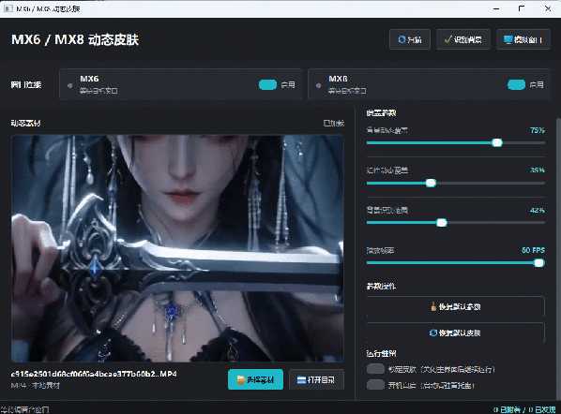Viewport: 561px width, 414px height.
Task: Minimize the application window
Action: (x=496, y=8)
